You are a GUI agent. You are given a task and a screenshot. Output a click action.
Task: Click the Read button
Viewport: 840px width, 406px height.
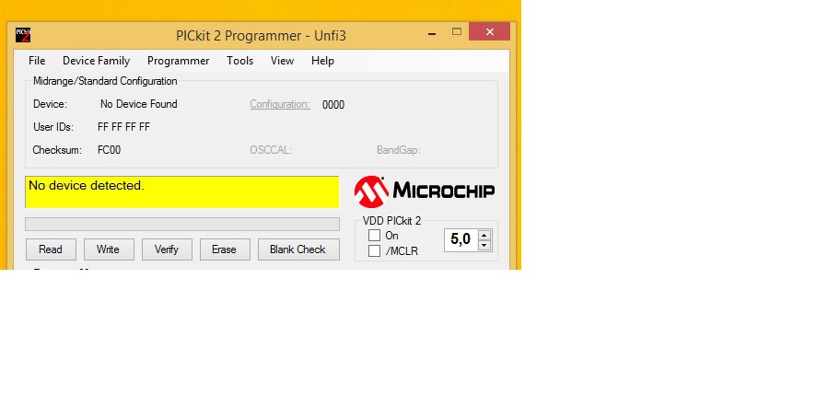click(51, 249)
